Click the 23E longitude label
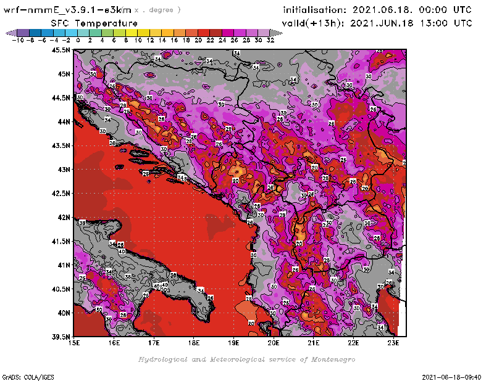 click(x=393, y=343)
